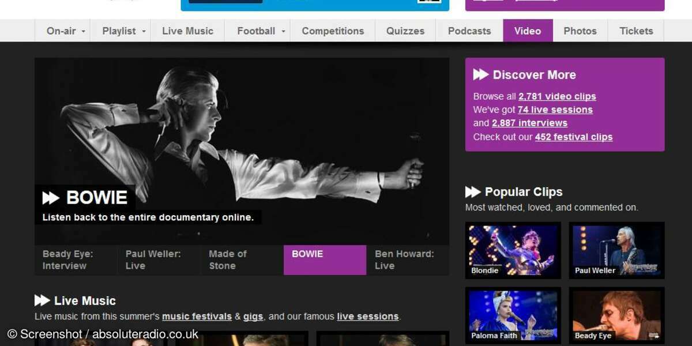Open the 452 festival clips link
This screenshot has height=346, width=692.
[x=574, y=137]
